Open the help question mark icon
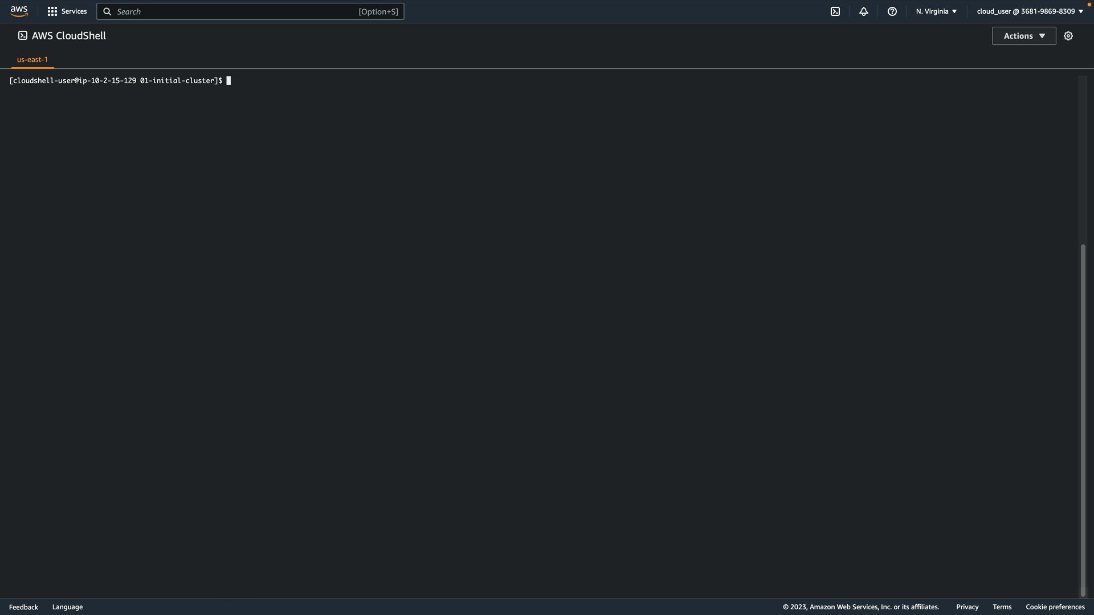Screen dimensions: 1094x615 coord(892,11)
